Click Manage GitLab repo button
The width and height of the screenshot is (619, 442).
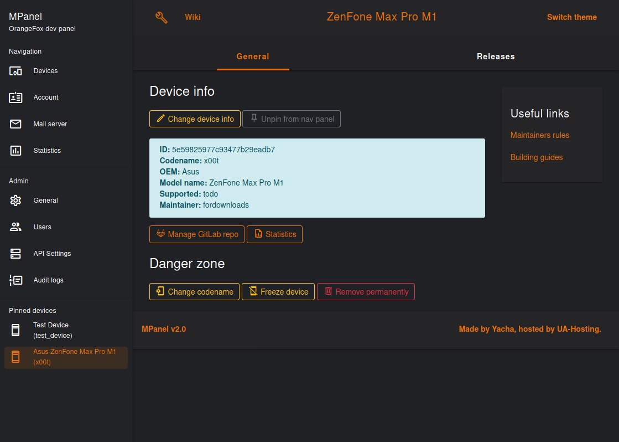click(197, 234)
